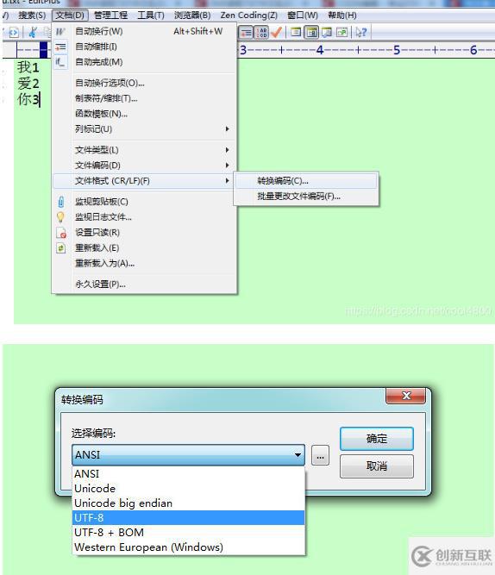Toggle the cliptext window toolbar icon
The width and height of the screenshot is (495, 575).
tap(311, 32)
